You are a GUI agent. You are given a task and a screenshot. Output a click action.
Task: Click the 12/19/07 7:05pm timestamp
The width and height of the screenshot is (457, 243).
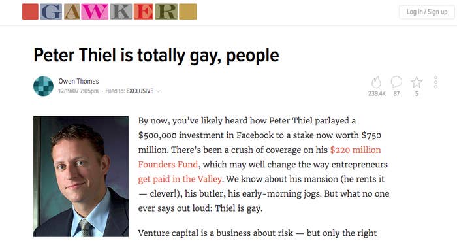click(x=78, y=91)
